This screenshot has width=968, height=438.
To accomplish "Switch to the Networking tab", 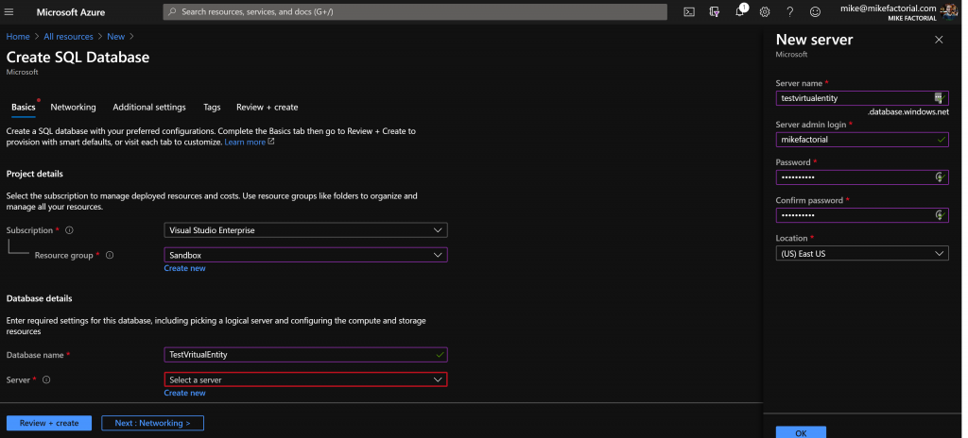I will tap(73, 108).
